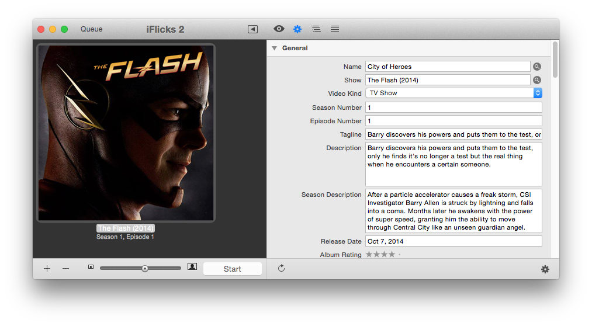This screenshot has height=326, width=592.
Task: Click the General section heading
Action: tap(295, 48)
